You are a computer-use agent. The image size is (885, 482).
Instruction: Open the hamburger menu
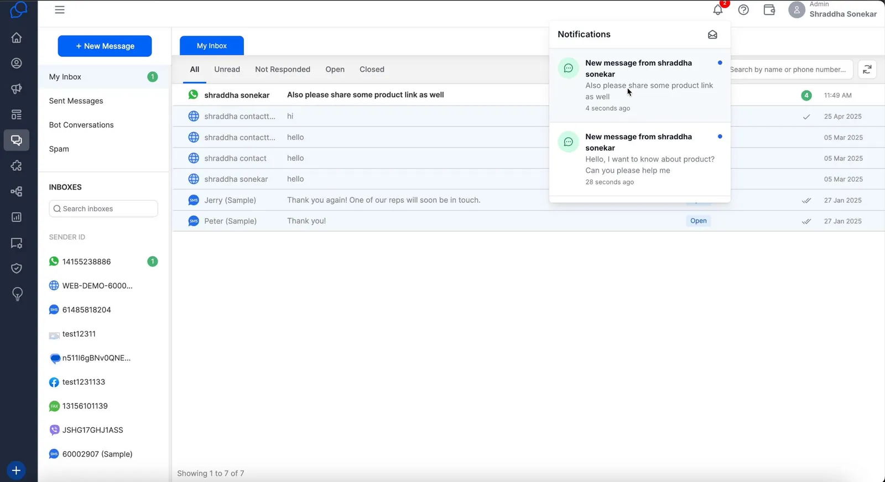(x=60, y=9)
